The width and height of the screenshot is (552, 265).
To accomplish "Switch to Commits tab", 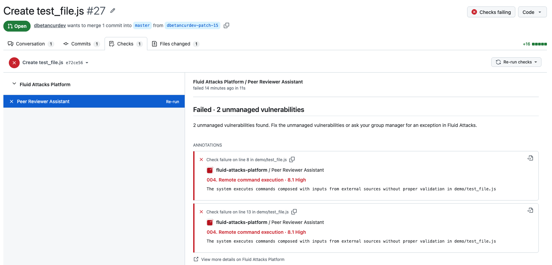I will 81,44.
